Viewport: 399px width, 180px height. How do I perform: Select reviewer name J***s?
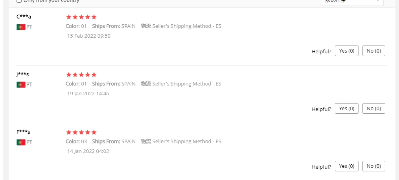(x=22, y=74)
